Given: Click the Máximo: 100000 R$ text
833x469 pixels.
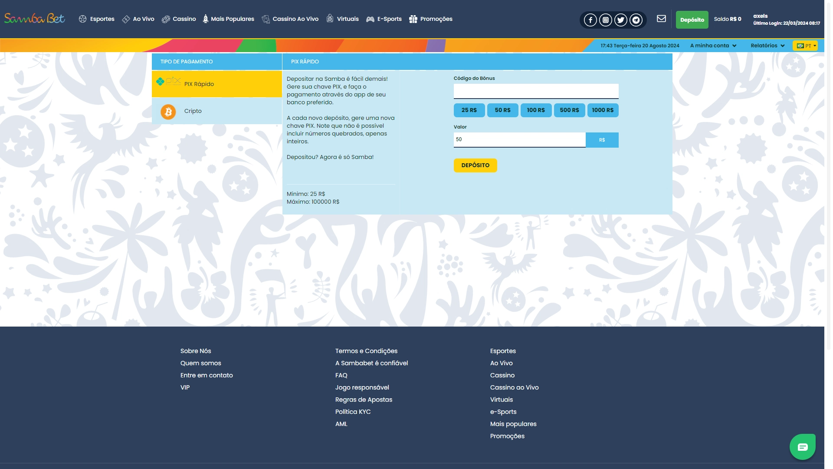Looking at the screenshot, I should click(313, 202).
